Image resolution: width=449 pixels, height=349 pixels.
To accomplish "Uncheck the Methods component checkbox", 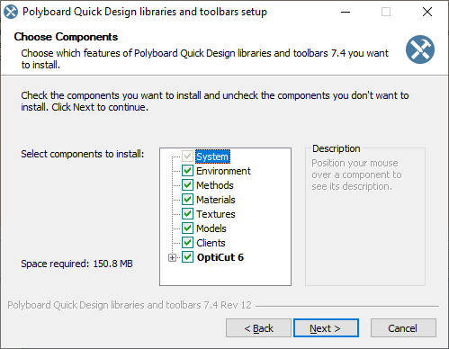I will (x=187, y=185).
